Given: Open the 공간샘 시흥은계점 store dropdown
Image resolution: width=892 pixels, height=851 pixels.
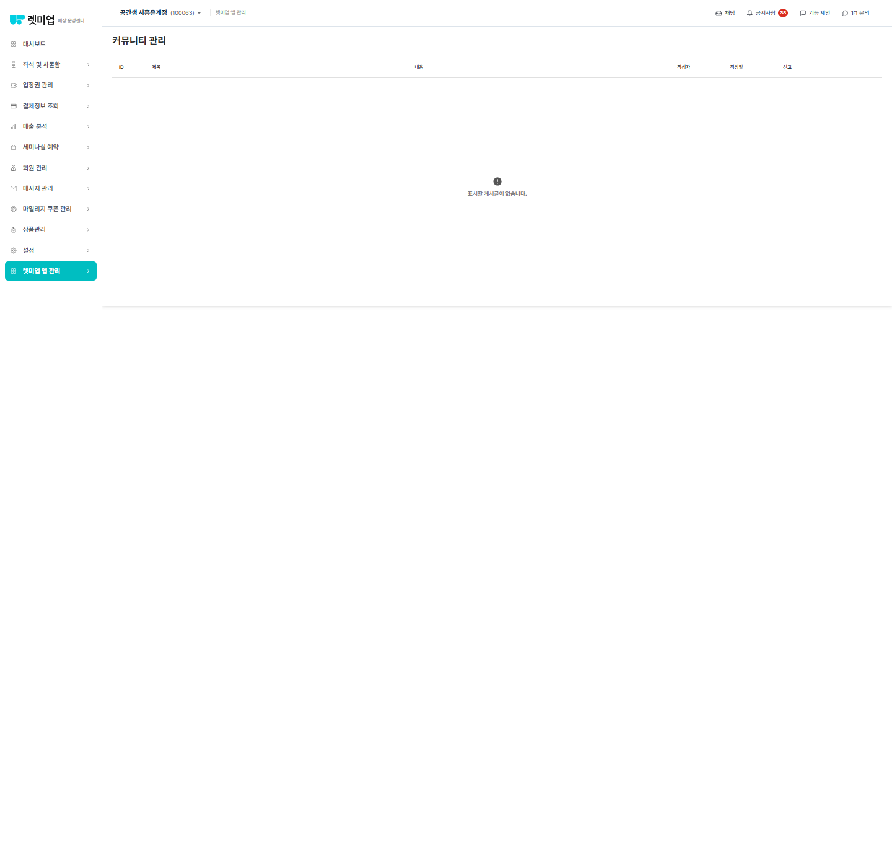Looking at the screenshot, I should pyautogui.click(x=160, y=12).
